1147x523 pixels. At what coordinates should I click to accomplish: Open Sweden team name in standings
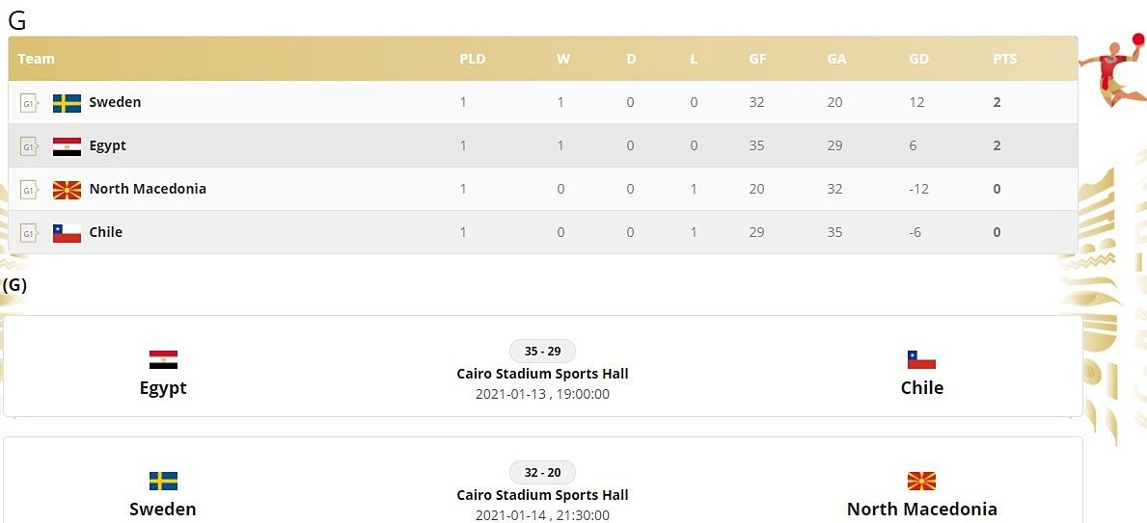point(115,102)
